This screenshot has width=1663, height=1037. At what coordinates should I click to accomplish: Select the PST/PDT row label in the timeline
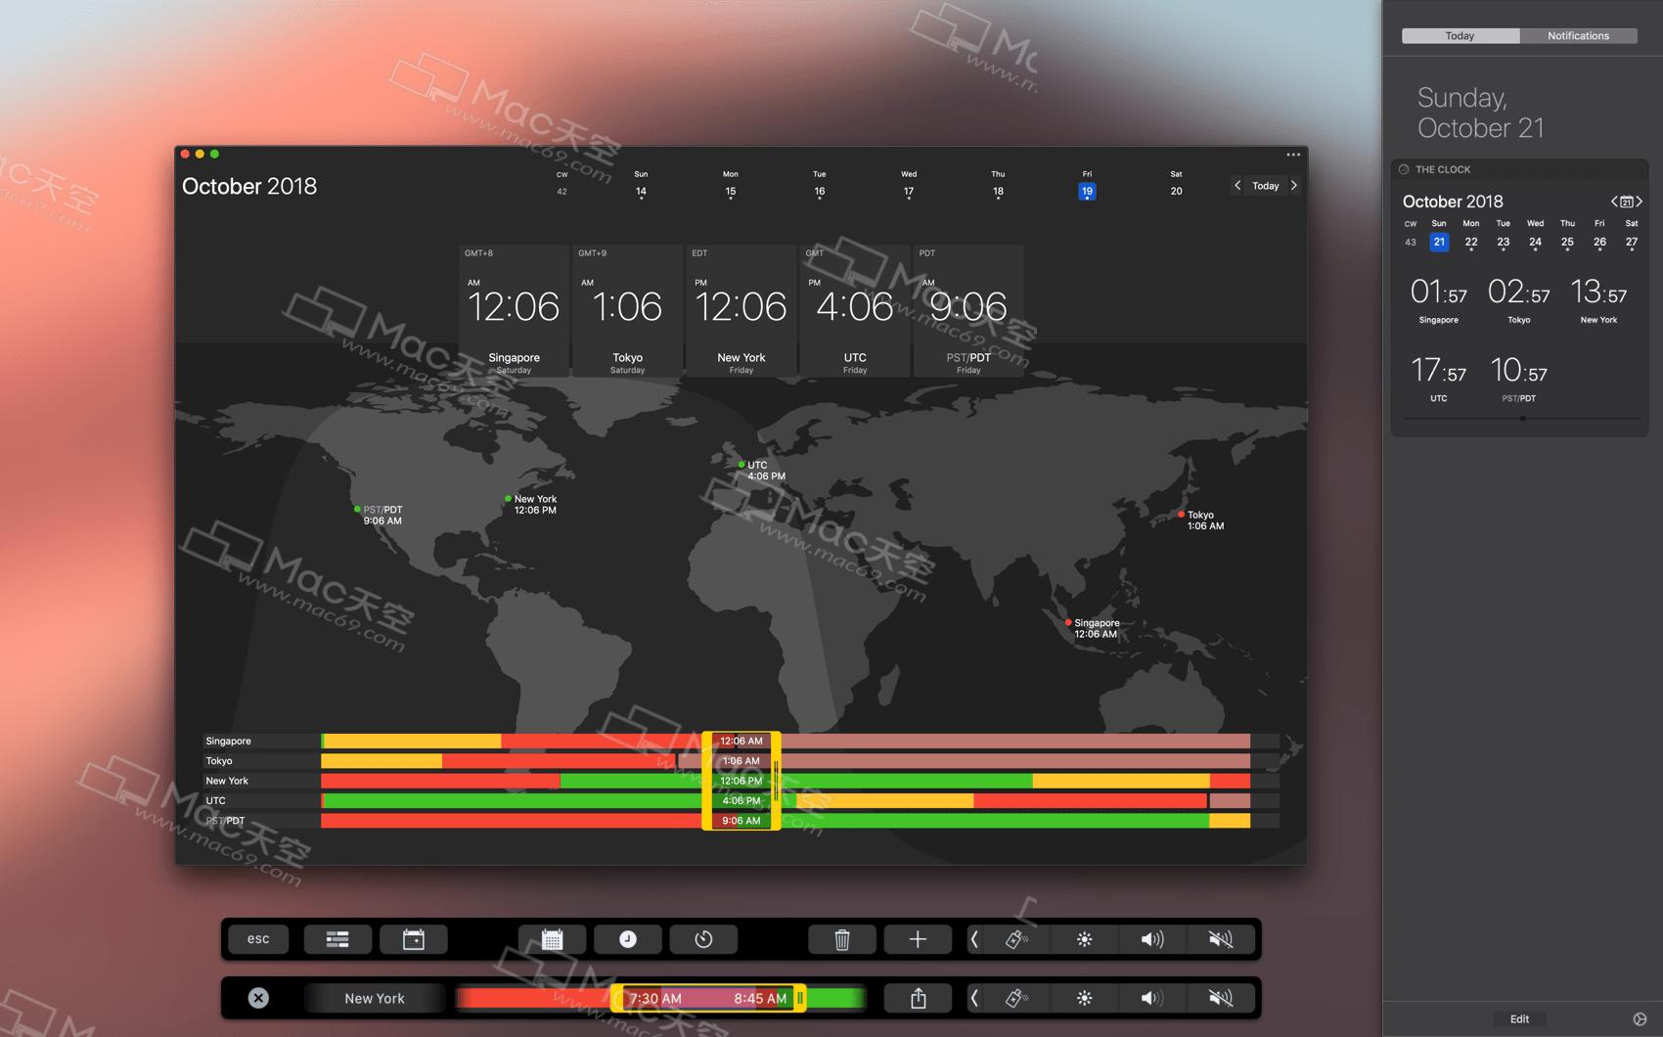click(x=225, y=821)
